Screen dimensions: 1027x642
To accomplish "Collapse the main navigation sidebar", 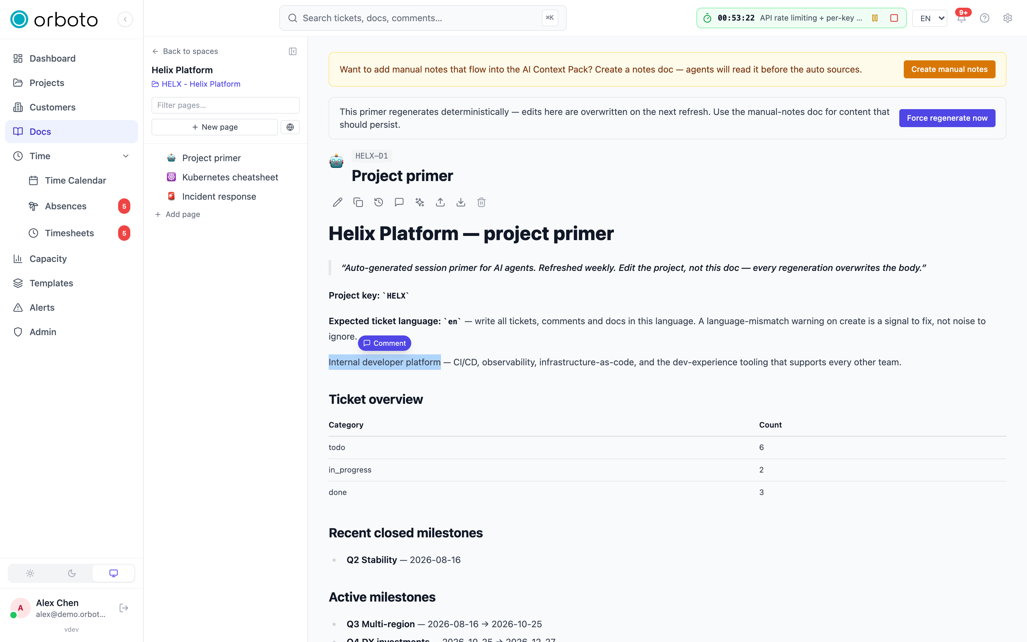I will coord(125,19).
